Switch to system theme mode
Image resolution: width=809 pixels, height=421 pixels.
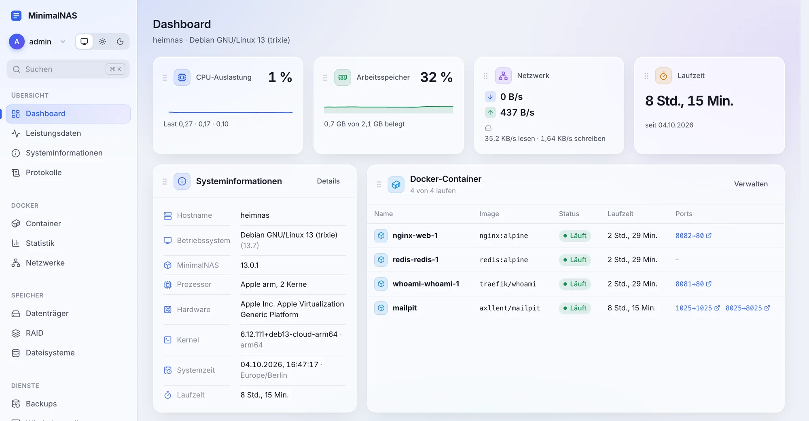[85, 42]
